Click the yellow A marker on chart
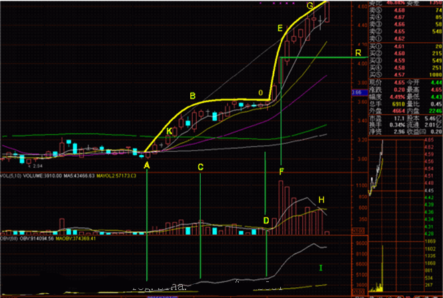This screenshot has width=443, height=298. pyautogui.click(x=147, y=165)
